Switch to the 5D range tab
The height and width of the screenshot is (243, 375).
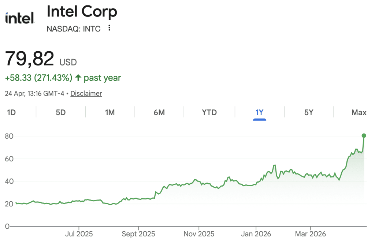pyautogui.click(x=60, y=112)
